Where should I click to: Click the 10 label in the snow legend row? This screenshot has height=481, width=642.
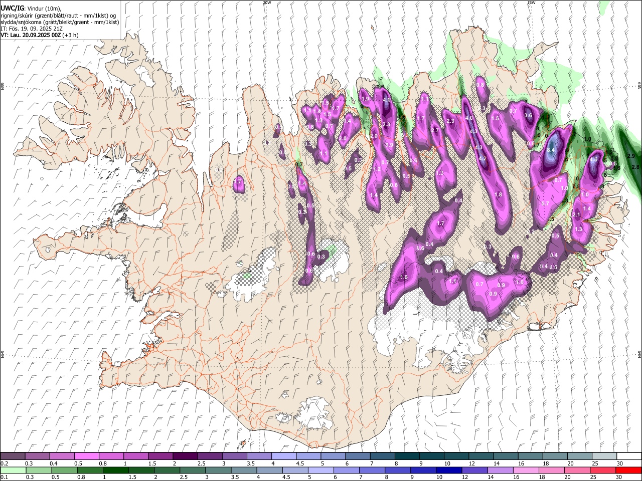tap(447, 463)
